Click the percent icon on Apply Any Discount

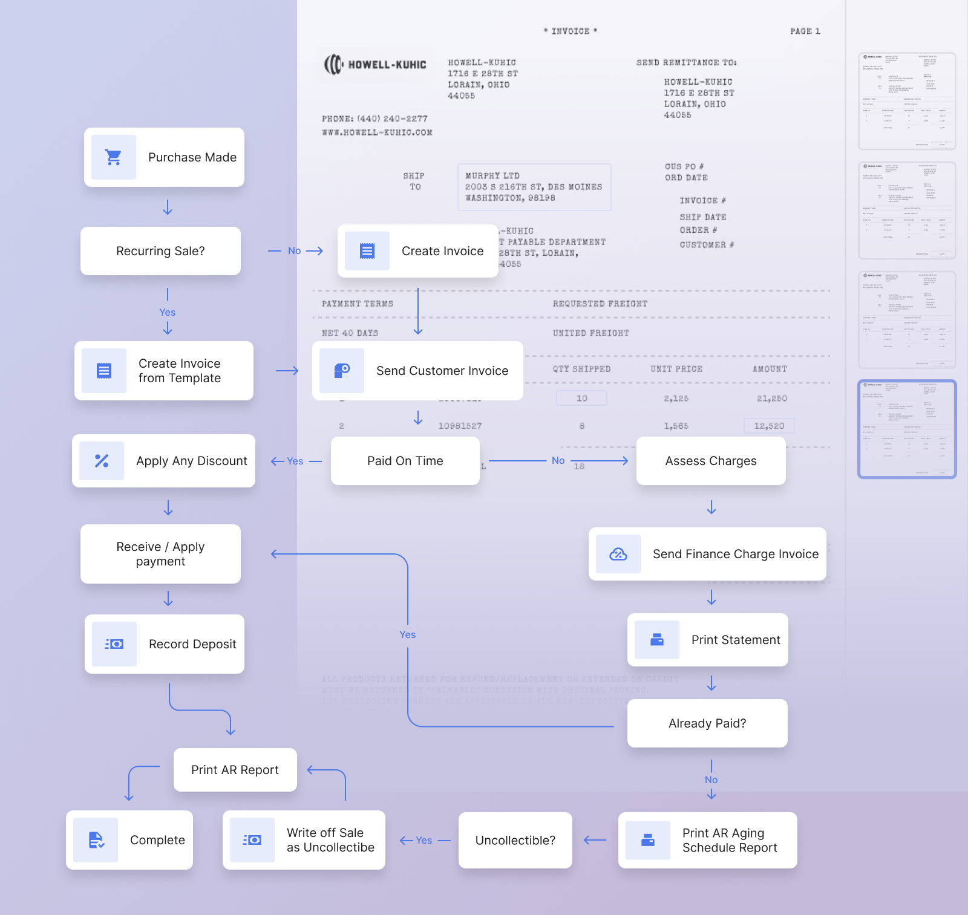coord(102,461)
